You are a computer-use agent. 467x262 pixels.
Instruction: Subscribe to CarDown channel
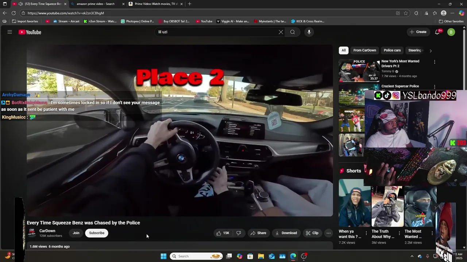pyautogui.click(x=97, y=233)
